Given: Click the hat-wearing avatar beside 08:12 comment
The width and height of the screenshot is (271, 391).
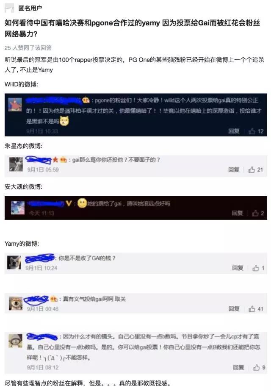Looking at the screenshot, I should (16, 341).
